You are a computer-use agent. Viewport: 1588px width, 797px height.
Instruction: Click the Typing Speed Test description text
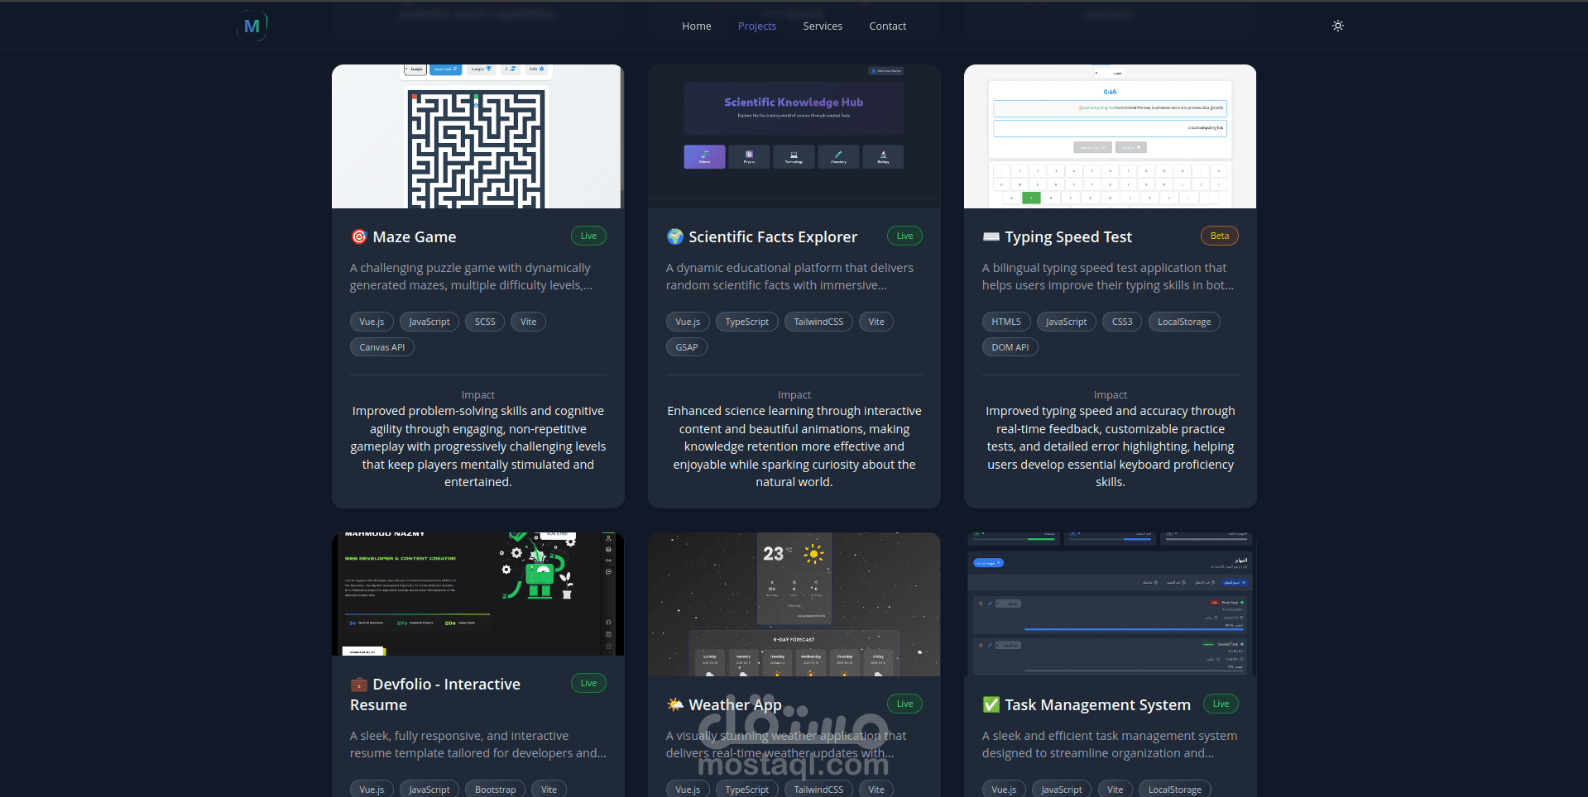click(1107, 277)
